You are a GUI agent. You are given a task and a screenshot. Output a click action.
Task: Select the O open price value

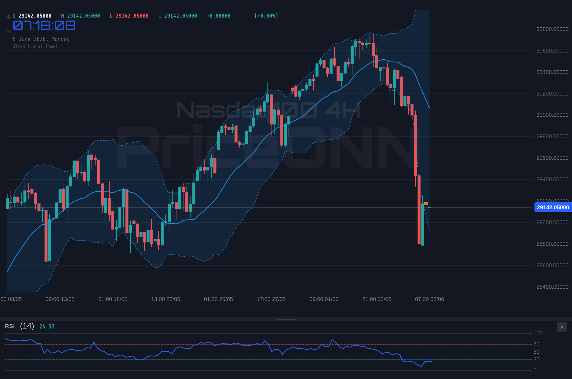[x=35, y=16]
